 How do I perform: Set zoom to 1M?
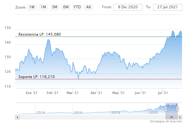click(x=43, y=7)
